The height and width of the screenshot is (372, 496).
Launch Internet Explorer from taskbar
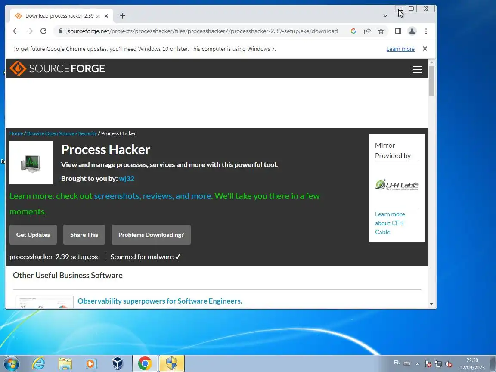(x=39, y=363)
